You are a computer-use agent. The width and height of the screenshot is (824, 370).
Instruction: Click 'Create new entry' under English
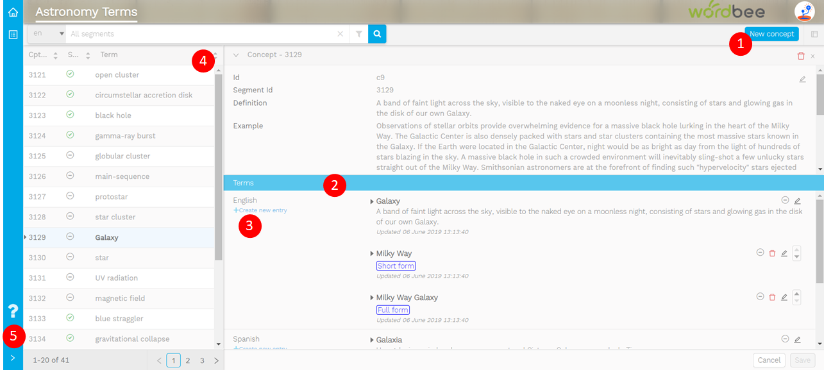coord(260,210)
